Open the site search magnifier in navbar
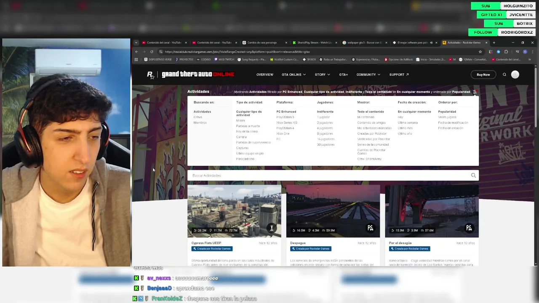The height and width of the screenshot is (303, 539). [504, 74]
